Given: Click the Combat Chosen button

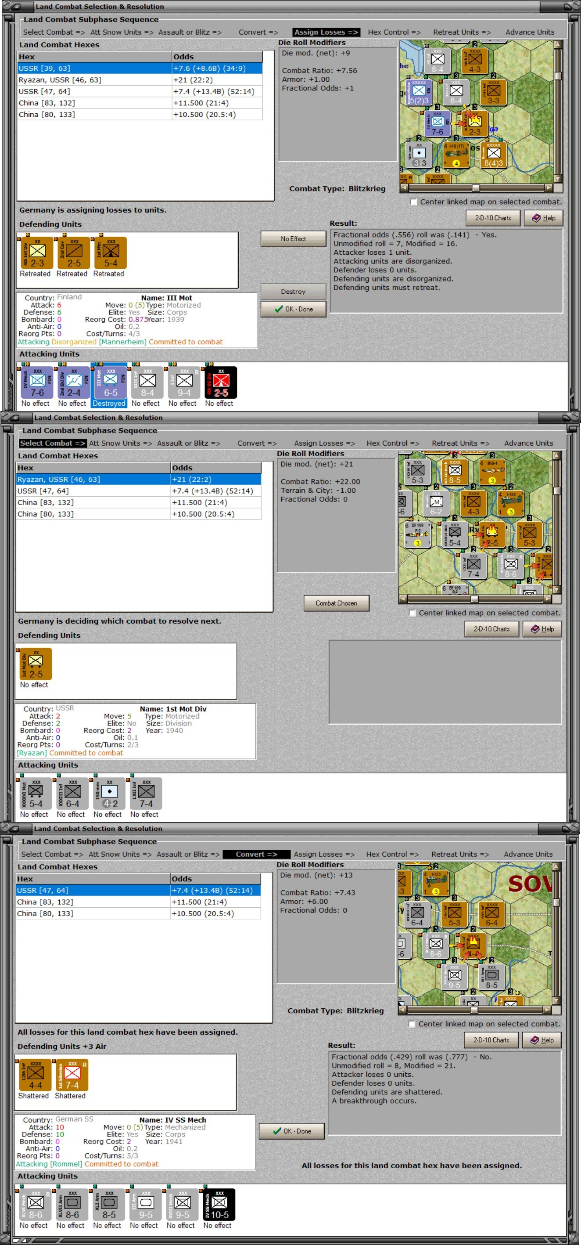Looking at the screenshot, I should click(x=336, y=603).
